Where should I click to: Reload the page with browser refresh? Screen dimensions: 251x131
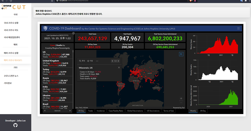tap(11, 1)
